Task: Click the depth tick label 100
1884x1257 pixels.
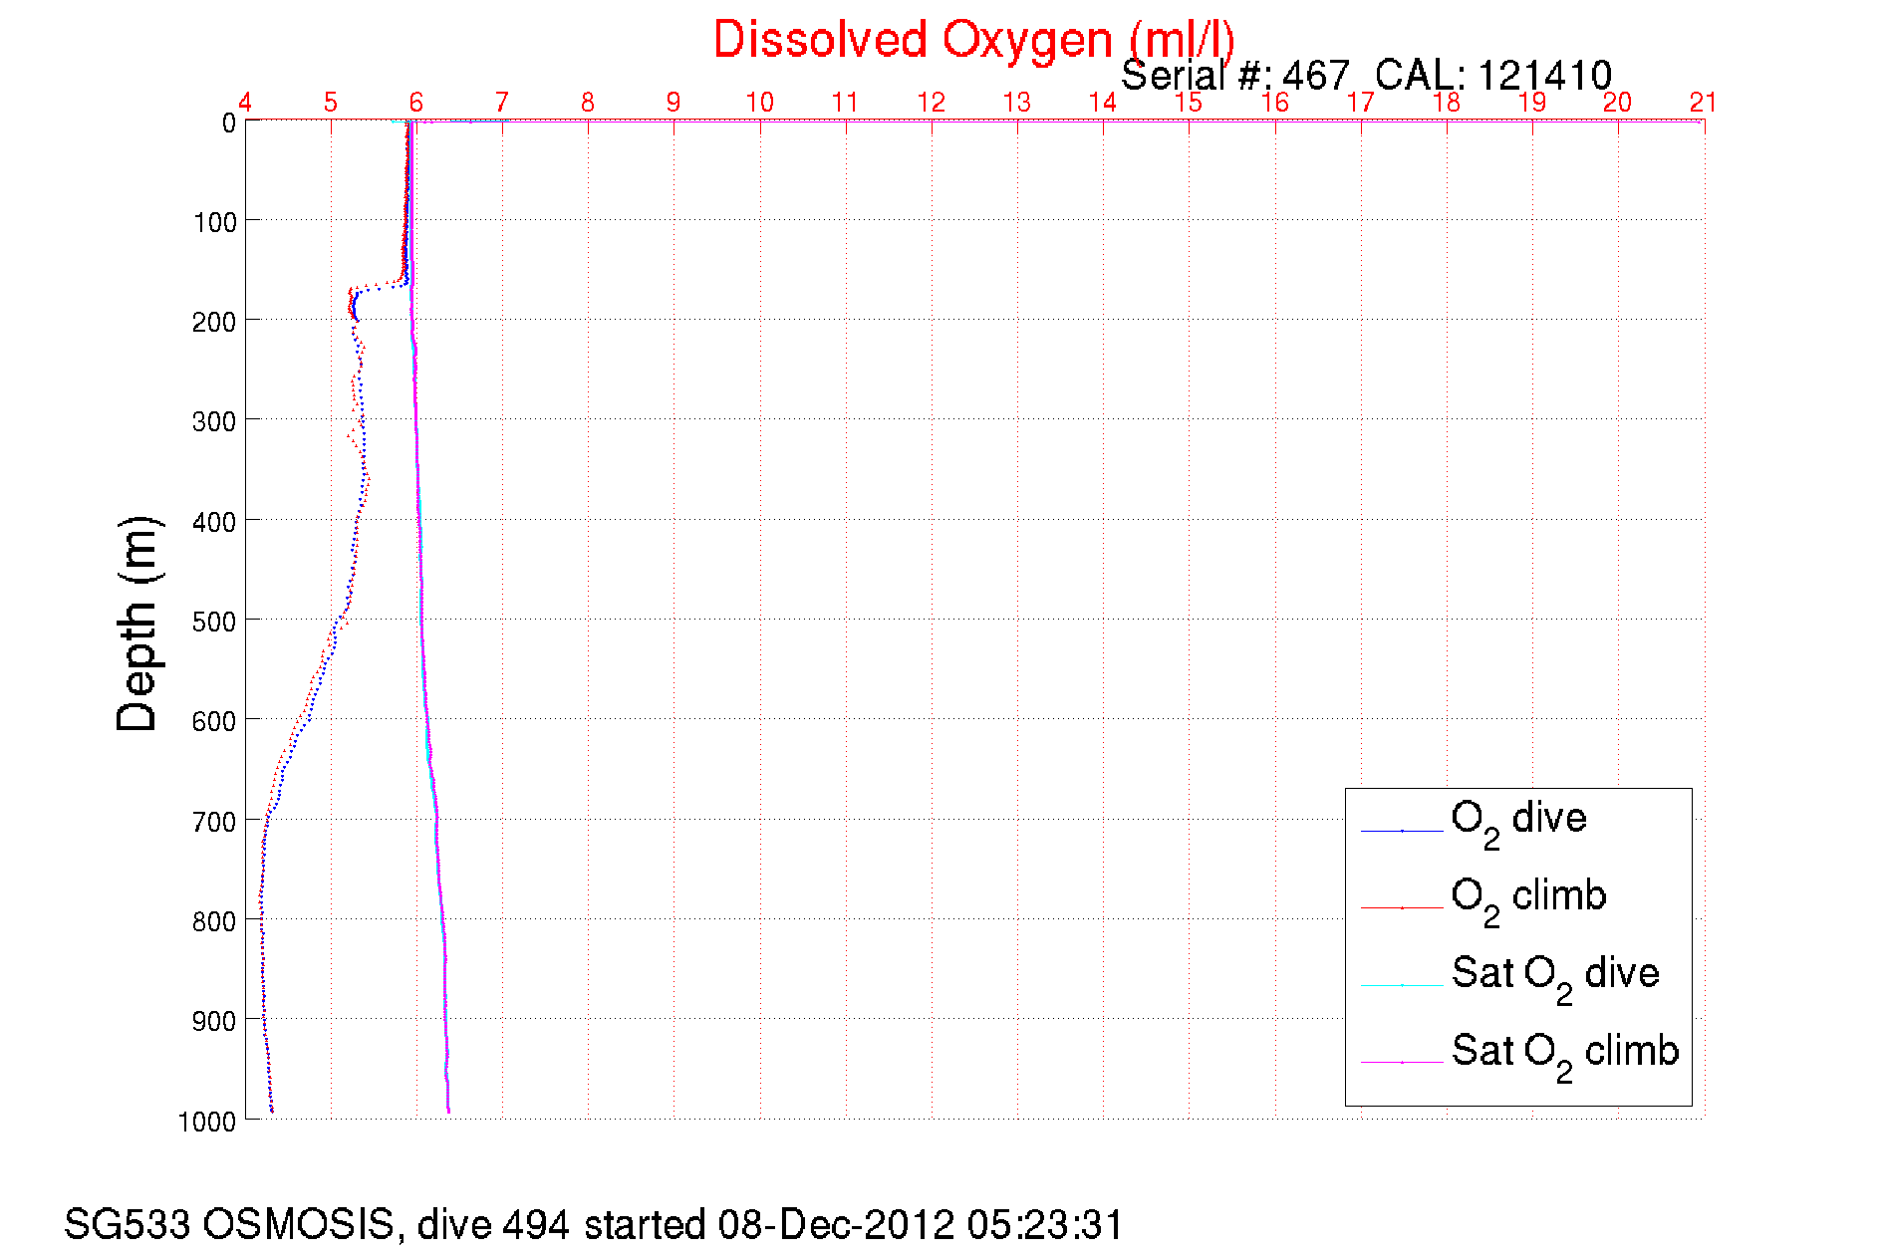Action: (x=215, y=222)
